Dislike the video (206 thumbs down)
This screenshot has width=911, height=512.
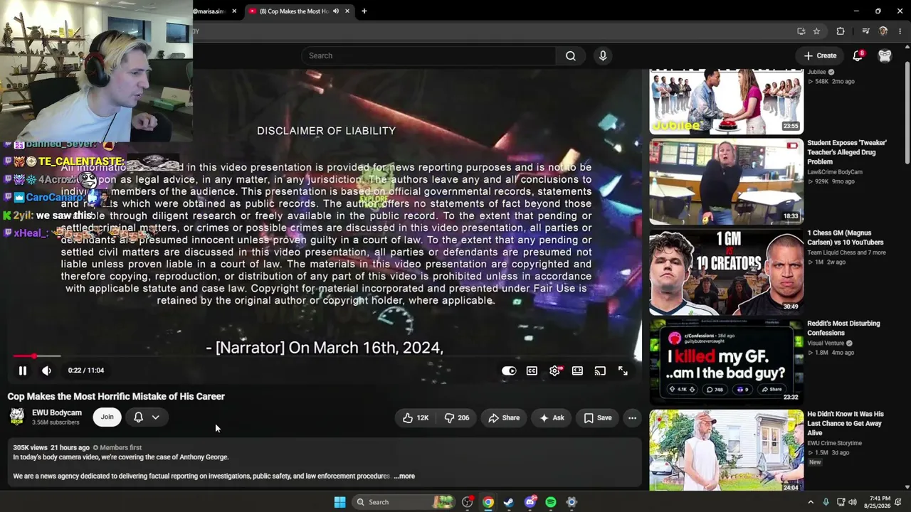(456, 417)
